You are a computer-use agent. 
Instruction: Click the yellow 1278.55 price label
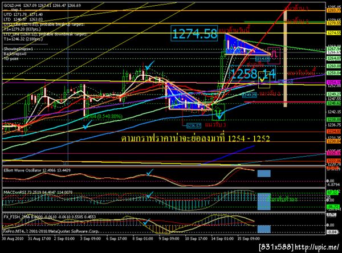coord(333,23)
